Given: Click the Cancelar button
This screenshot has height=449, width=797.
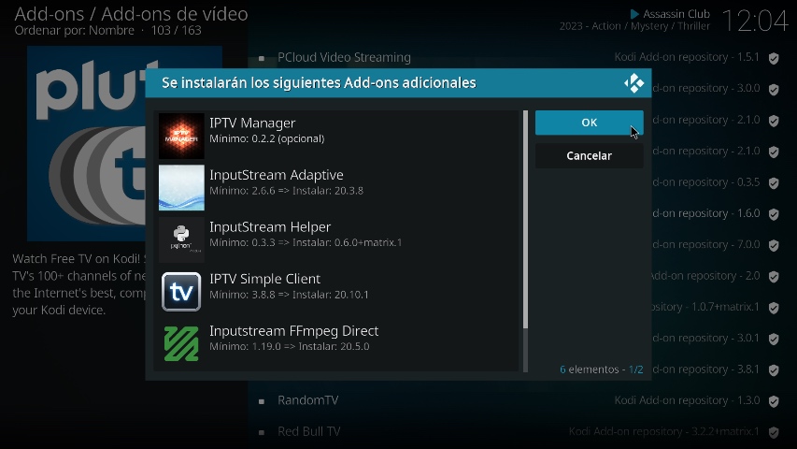Looking at the screenshot, I should click(590, 156).
